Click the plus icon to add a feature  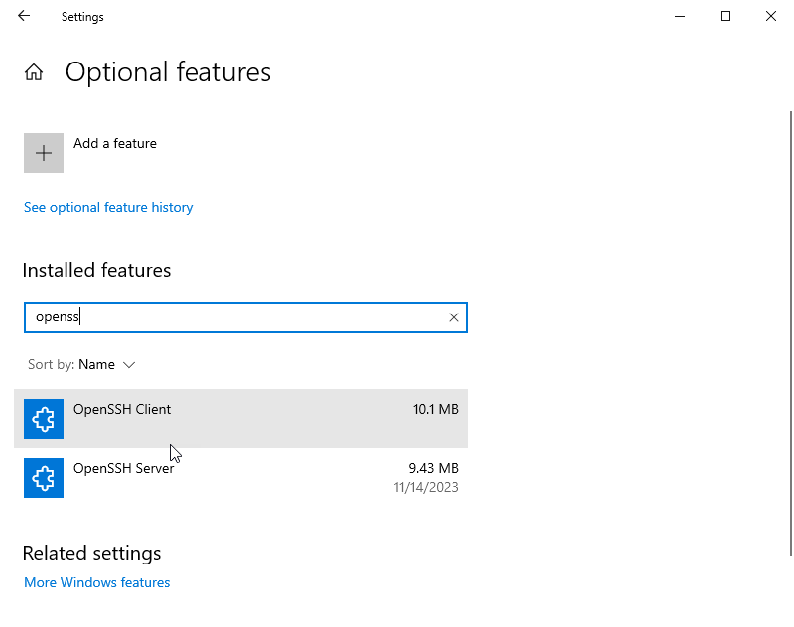[x=44, y=153]
